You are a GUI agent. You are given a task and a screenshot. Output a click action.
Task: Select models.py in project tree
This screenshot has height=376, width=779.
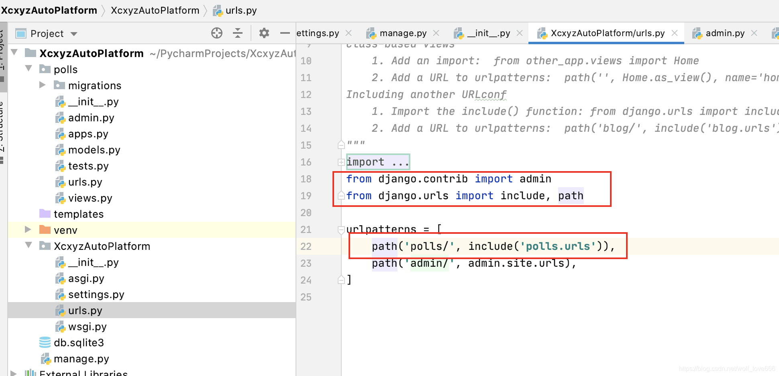(x=94, y=150)
